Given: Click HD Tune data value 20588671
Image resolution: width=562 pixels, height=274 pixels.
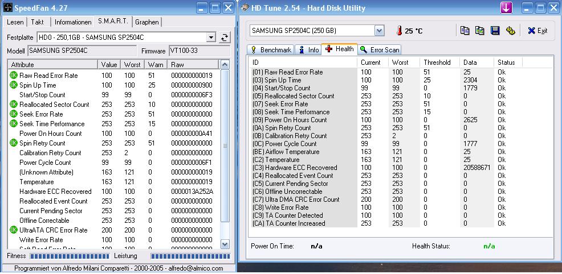Looking at the screenshot, I should (x=477, y=168).
